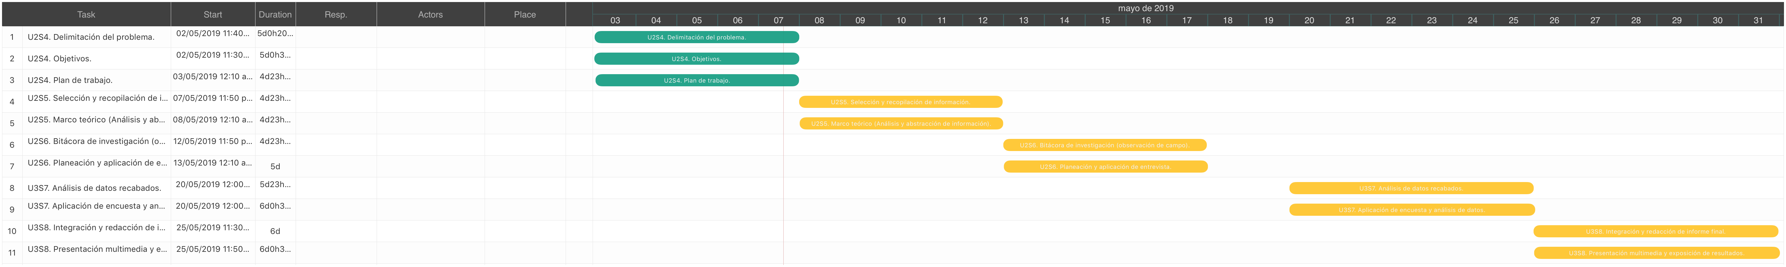Viewport: 1786px width, 267px height.
Task: Select the Actors column header
Action: point(431,14)
